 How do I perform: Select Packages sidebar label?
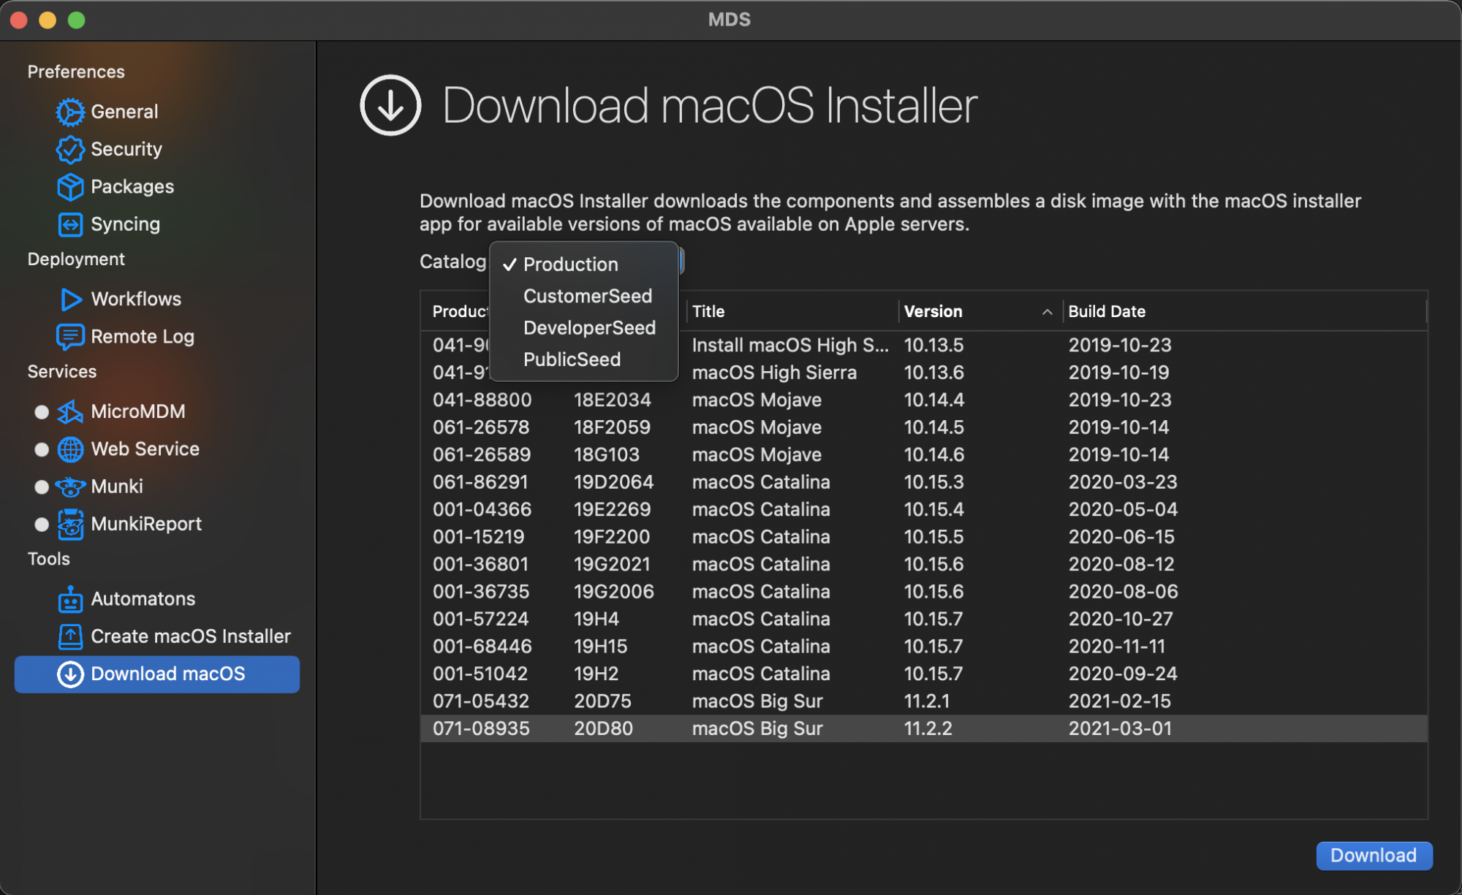132,187
